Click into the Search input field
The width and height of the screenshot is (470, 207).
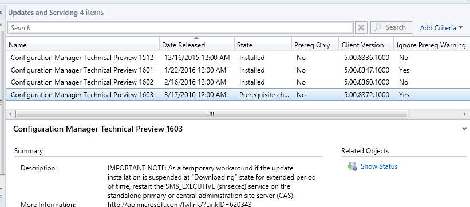[180, 27]
